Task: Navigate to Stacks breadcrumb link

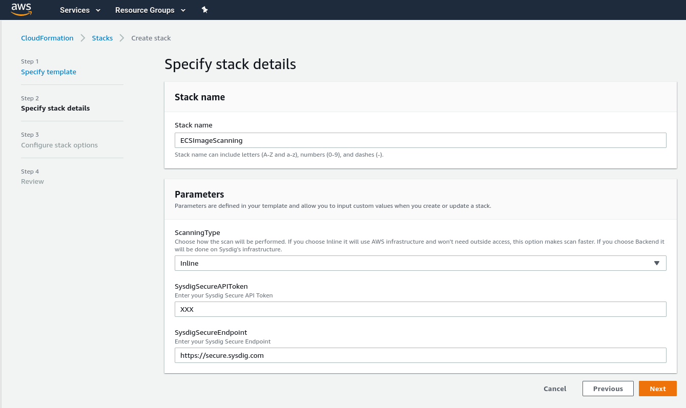Action: (x=102, y=38)
